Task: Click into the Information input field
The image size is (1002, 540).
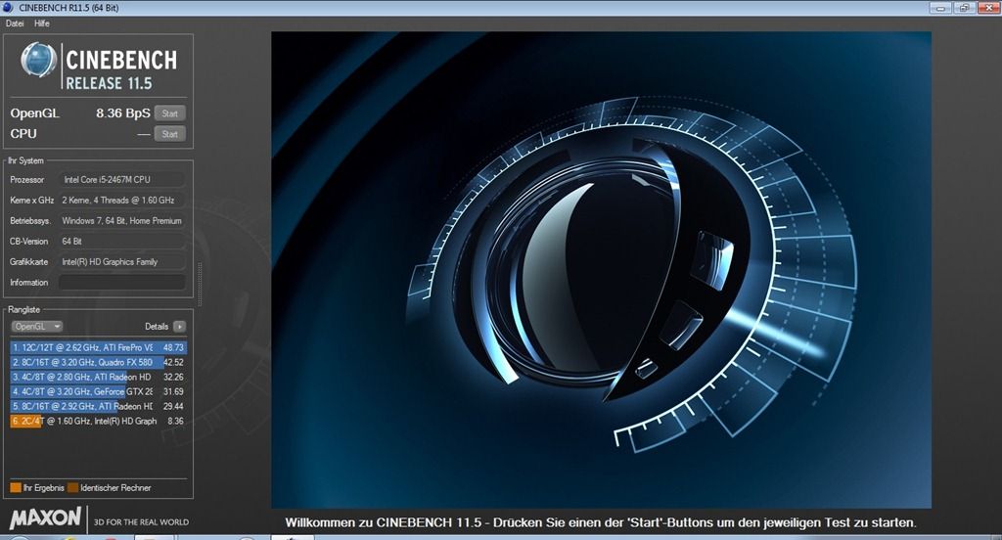Action: click(x=122, y=282)
